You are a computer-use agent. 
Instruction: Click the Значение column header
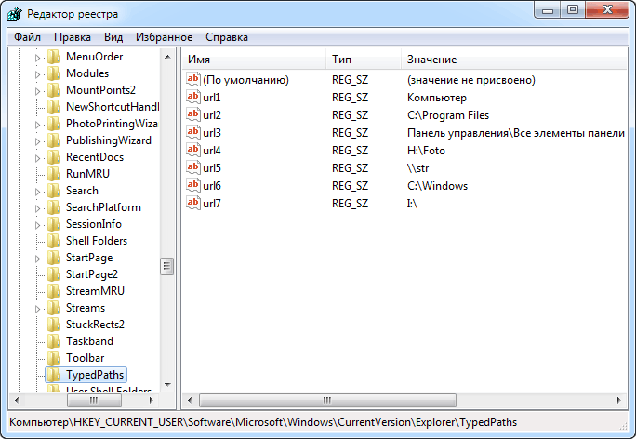pos(514,60)
